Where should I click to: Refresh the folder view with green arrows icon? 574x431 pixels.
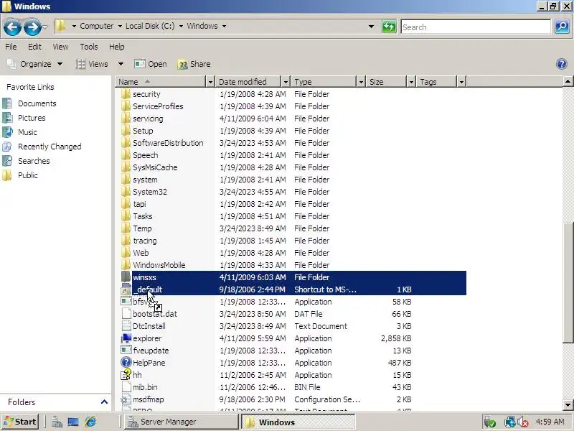tap(389, 27)
